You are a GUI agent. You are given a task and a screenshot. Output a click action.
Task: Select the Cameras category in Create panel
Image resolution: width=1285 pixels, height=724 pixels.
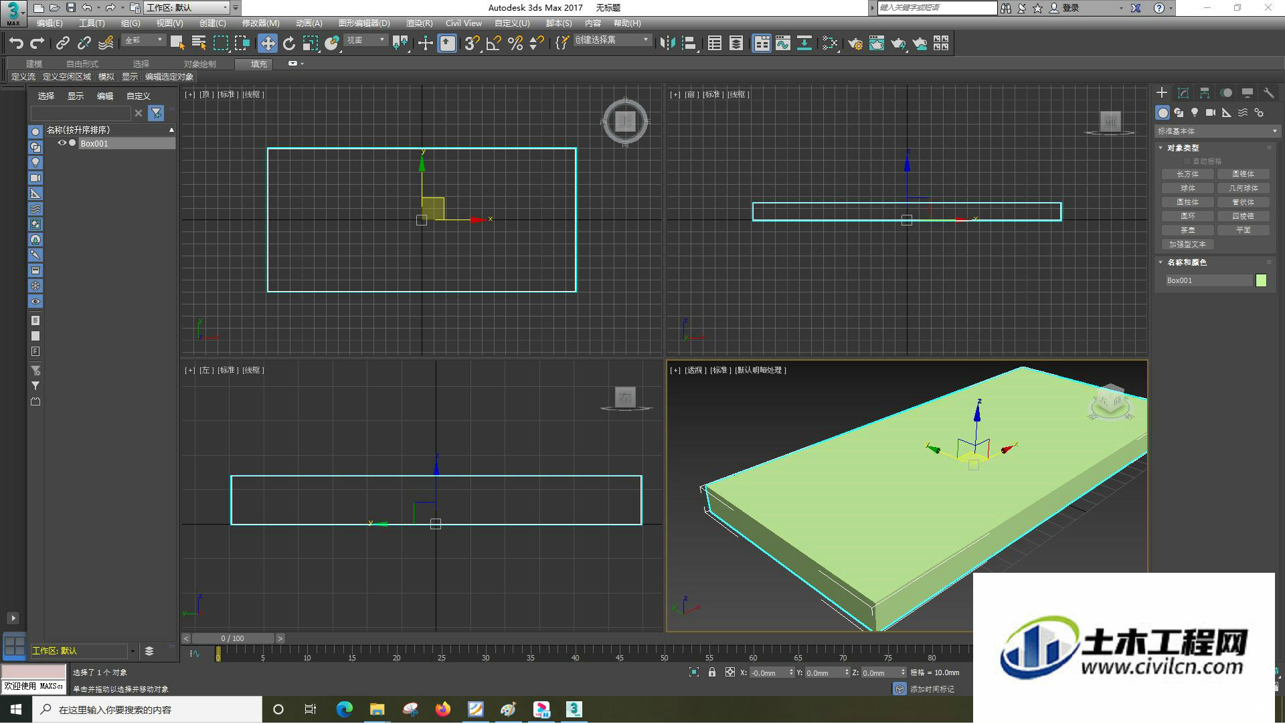coord(1211,112)
